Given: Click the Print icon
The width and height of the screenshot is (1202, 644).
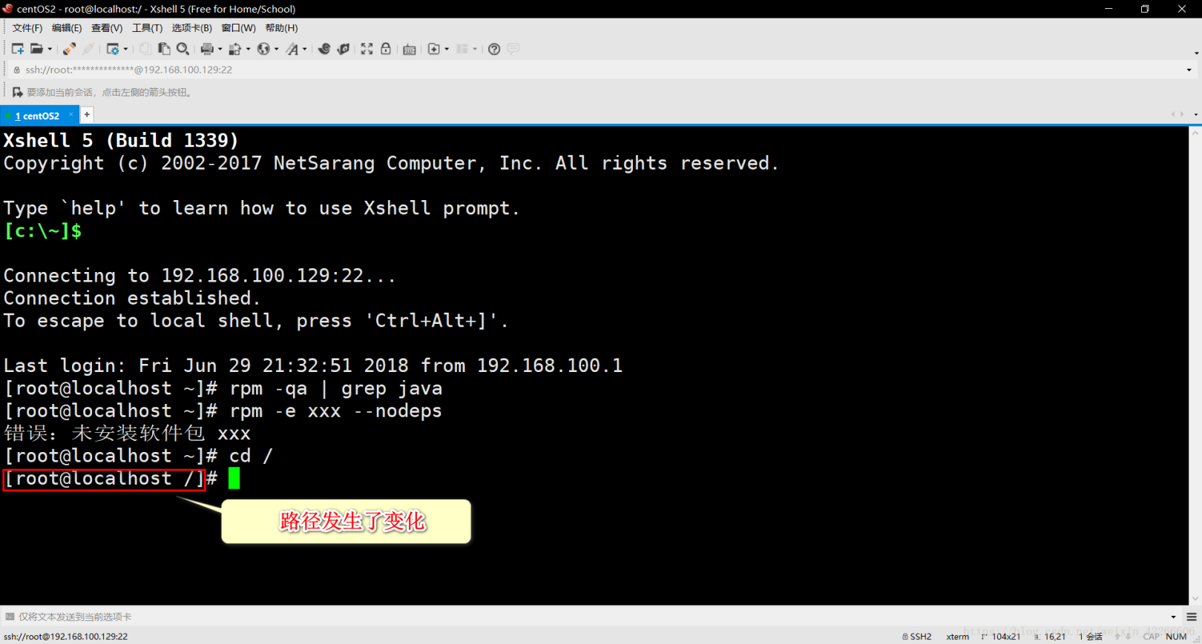Looking at the screenshot, I should point(207,49).
